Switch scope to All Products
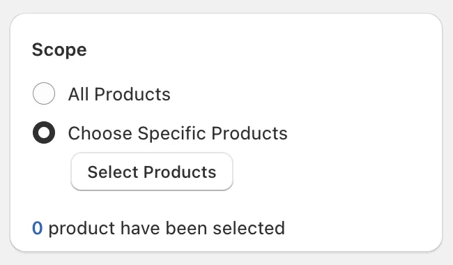 (x=44, y=93)
